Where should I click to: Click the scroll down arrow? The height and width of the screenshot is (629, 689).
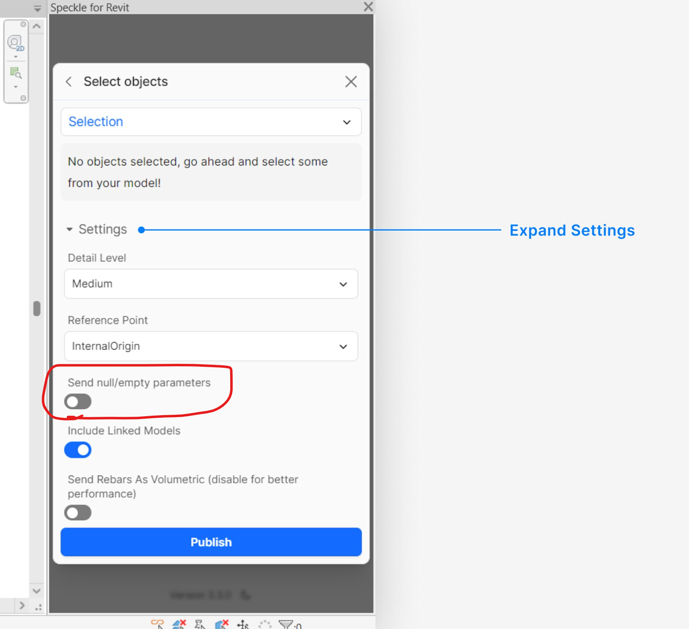37,590
